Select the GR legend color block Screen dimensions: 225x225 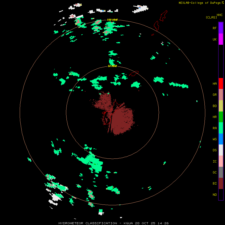[221, 95]
